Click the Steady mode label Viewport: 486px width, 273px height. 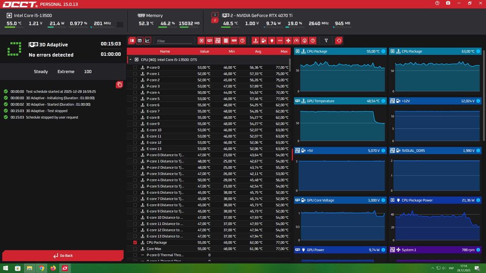coord(41,71)
